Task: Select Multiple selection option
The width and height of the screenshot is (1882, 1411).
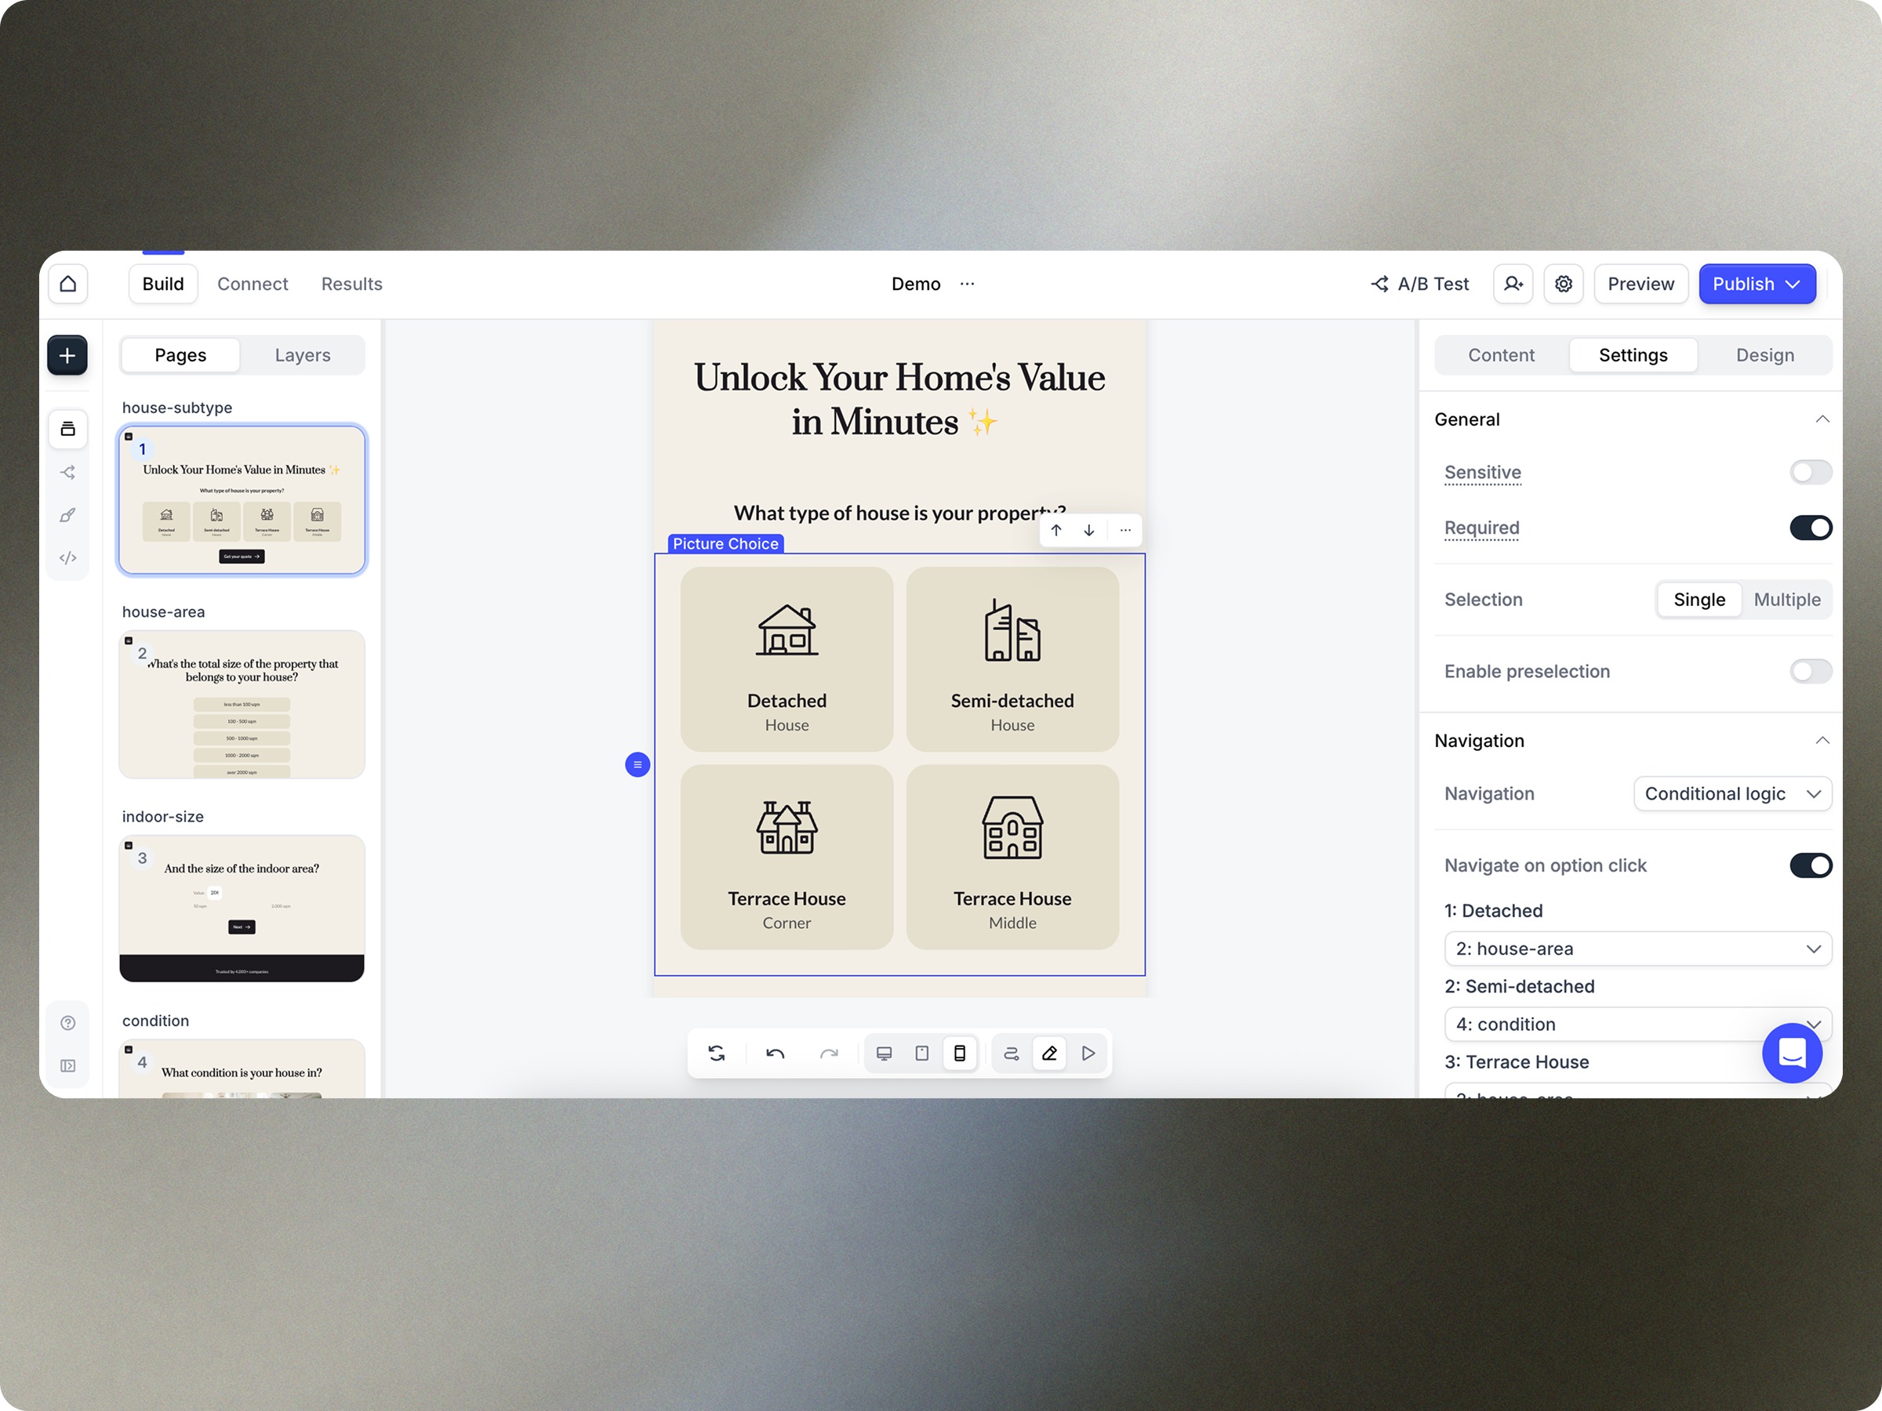Action: pos(1786,600)
